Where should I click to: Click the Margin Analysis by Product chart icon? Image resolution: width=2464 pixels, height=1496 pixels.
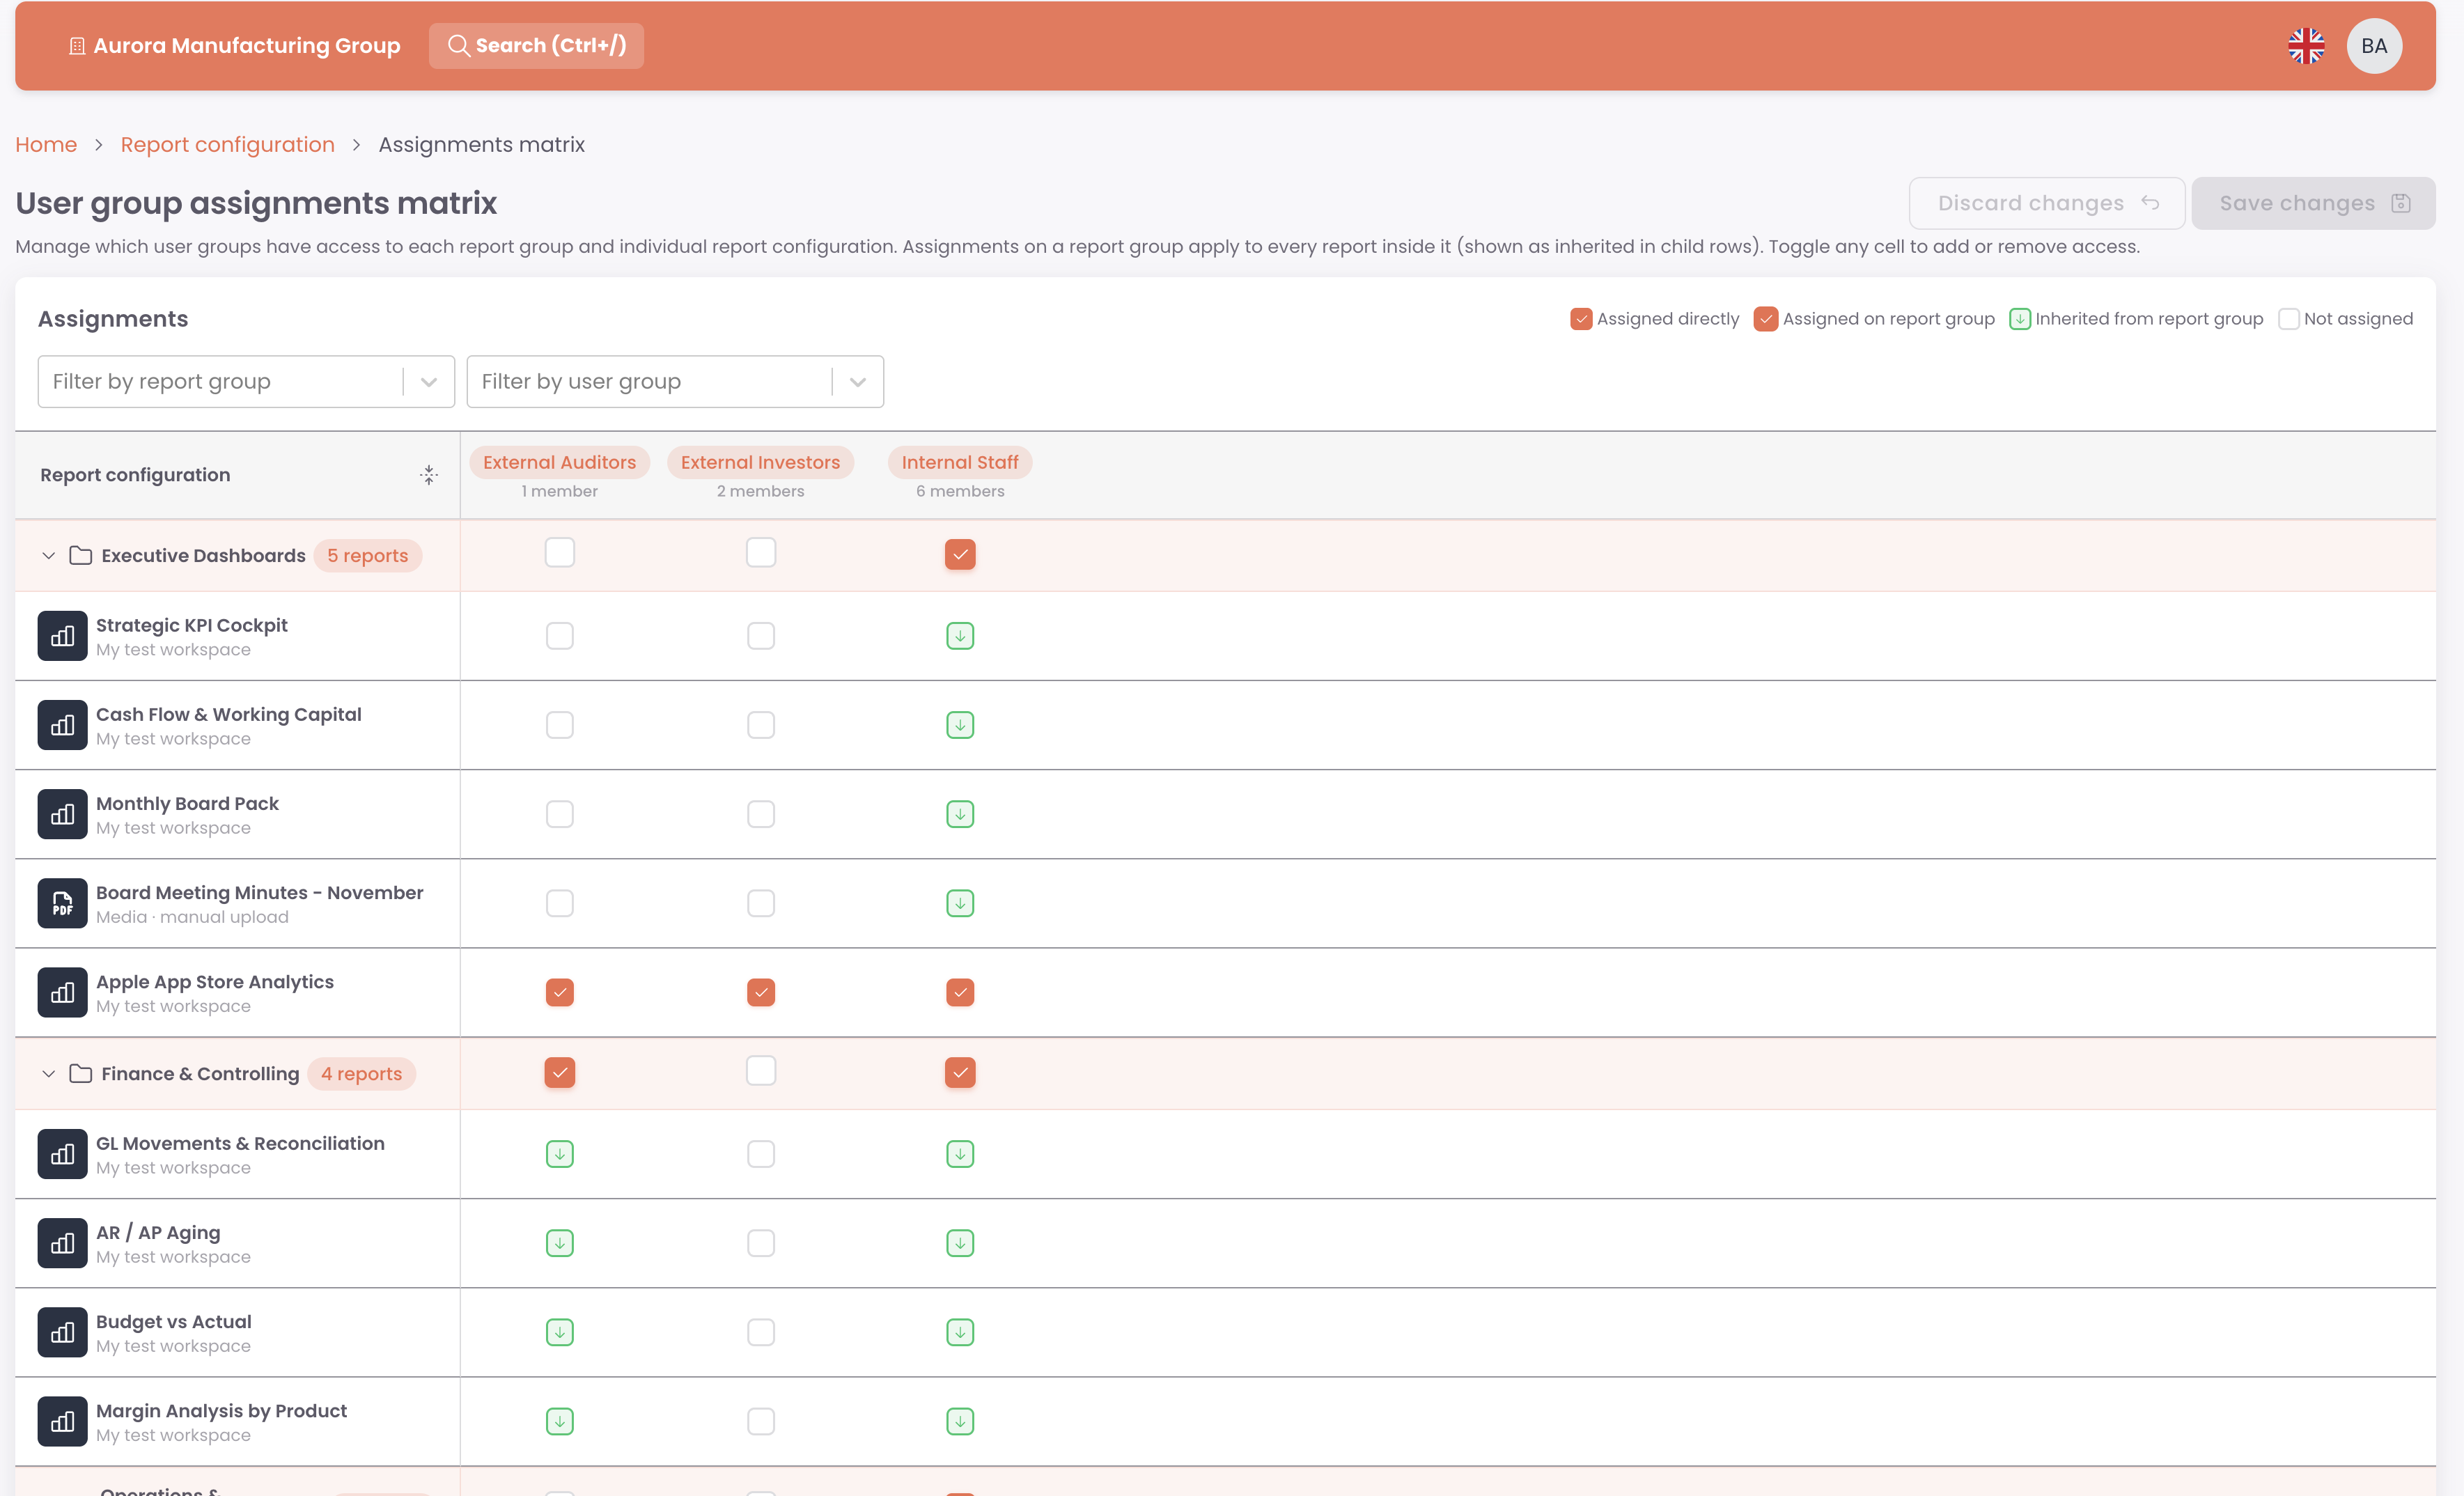[62, 1421]
